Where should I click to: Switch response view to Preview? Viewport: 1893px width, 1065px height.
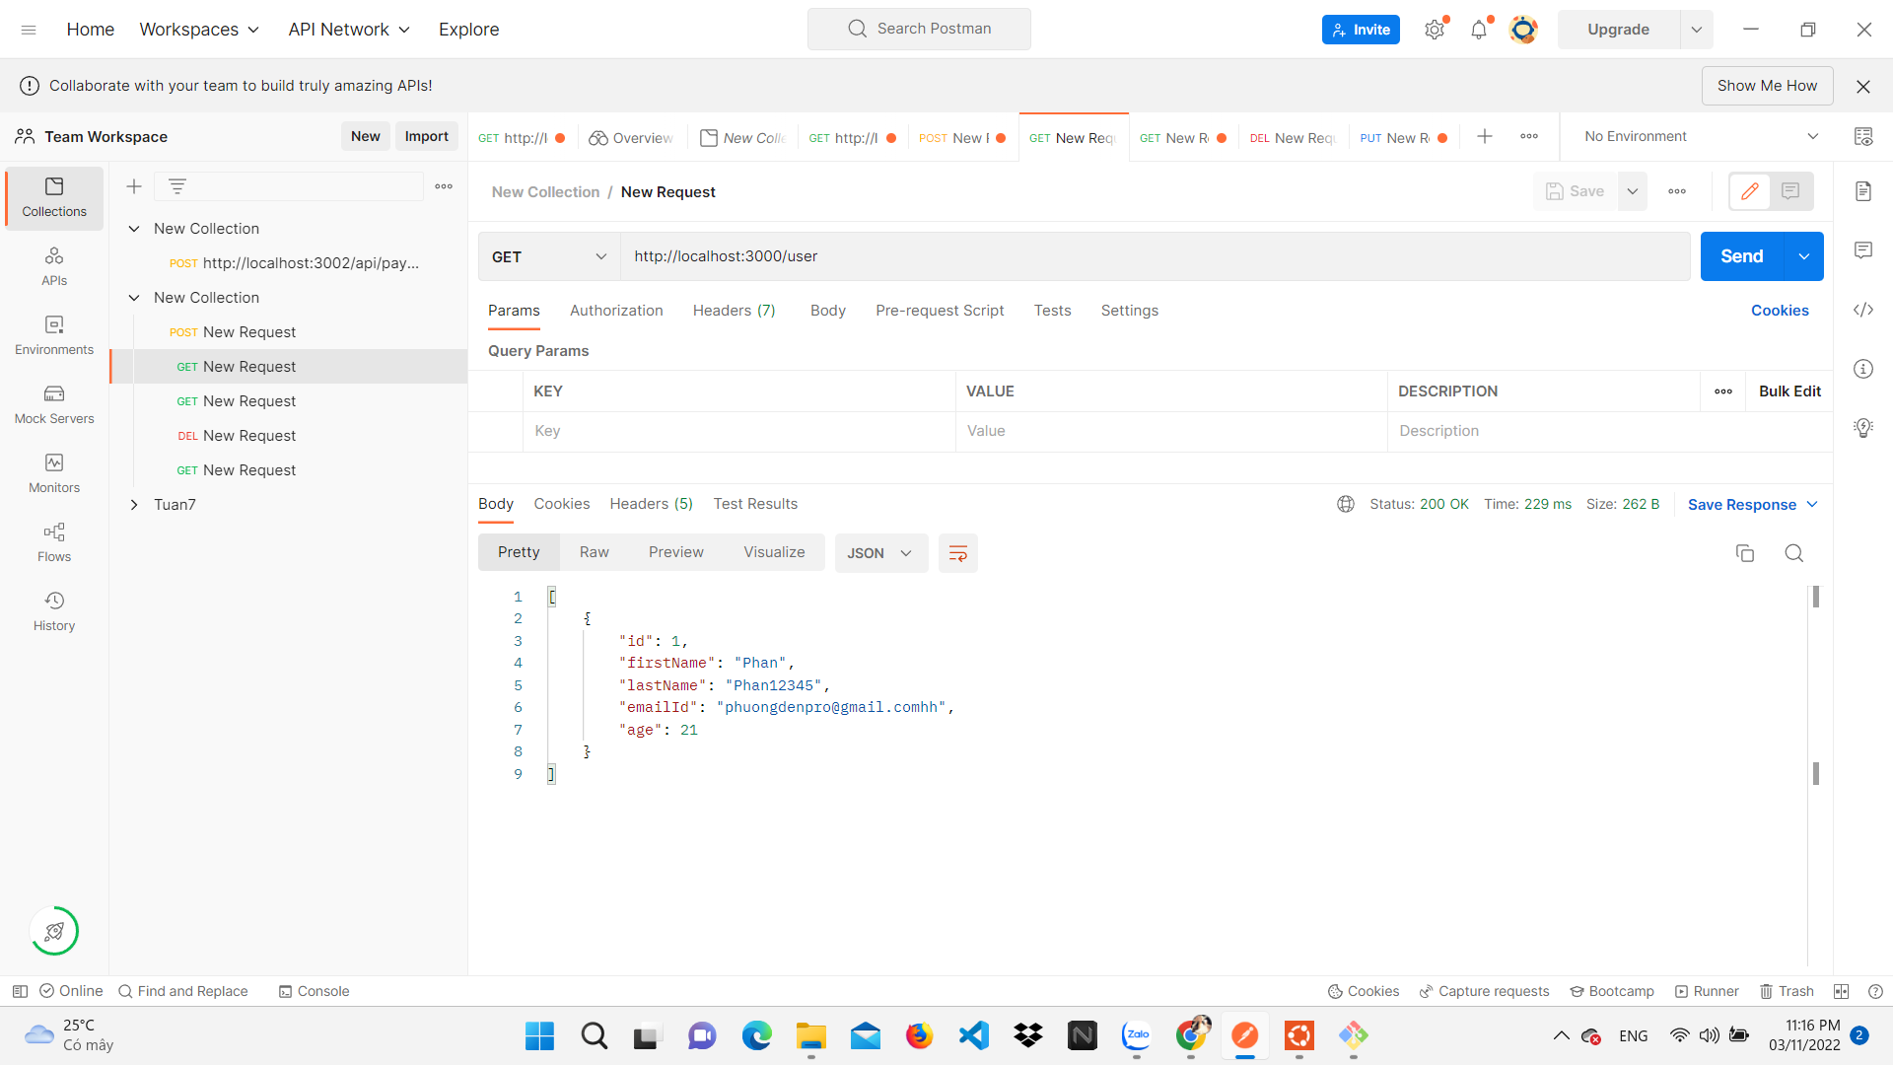[675, 552]
